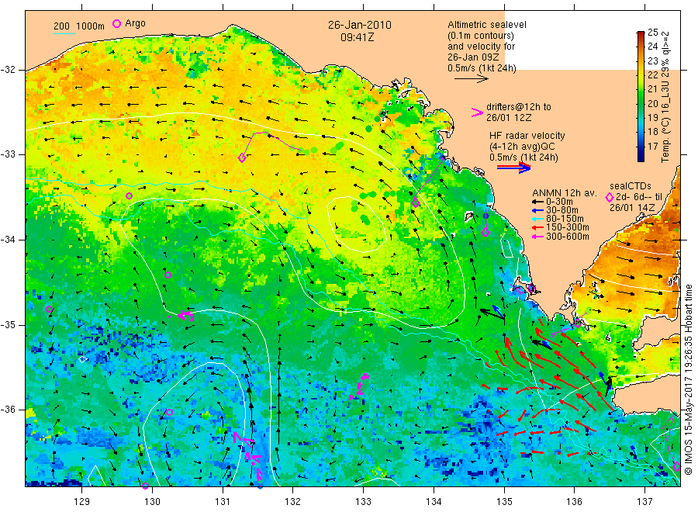Click the blue 30-80m arrow in the ANMN legend

pos(537,210)
